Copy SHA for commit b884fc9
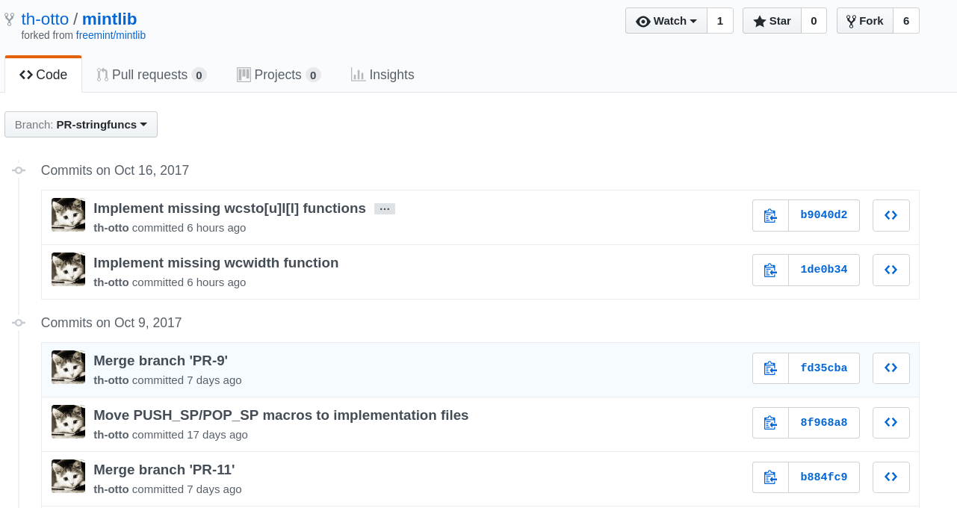This screenshot has width=957, height=508. [770, 477]
